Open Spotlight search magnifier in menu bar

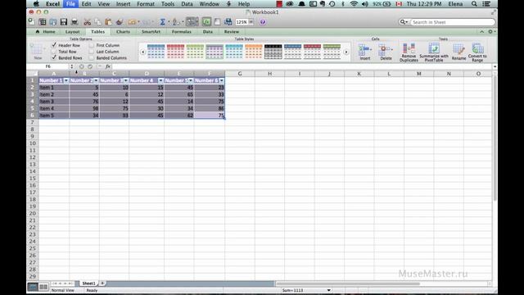474,4
